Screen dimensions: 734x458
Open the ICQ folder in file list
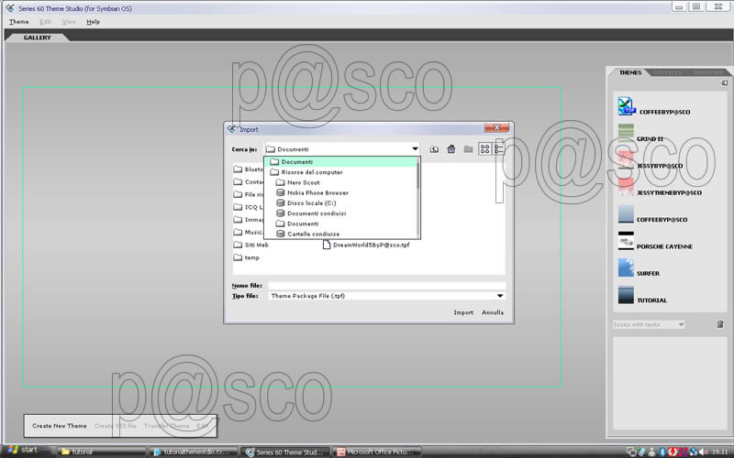[248, 207]
